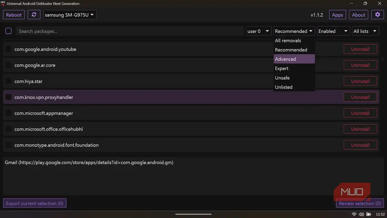The image size is (387, 218).
Task: Click the refresh devices icon button
Action: (x=34, y=15)
